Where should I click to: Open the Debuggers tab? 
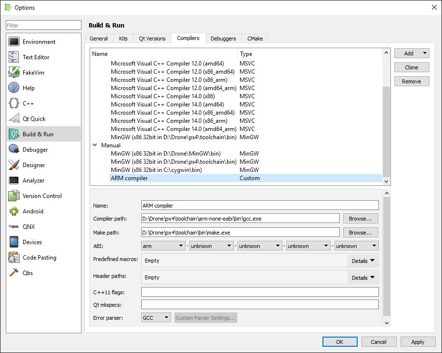[x=223, y=39]
